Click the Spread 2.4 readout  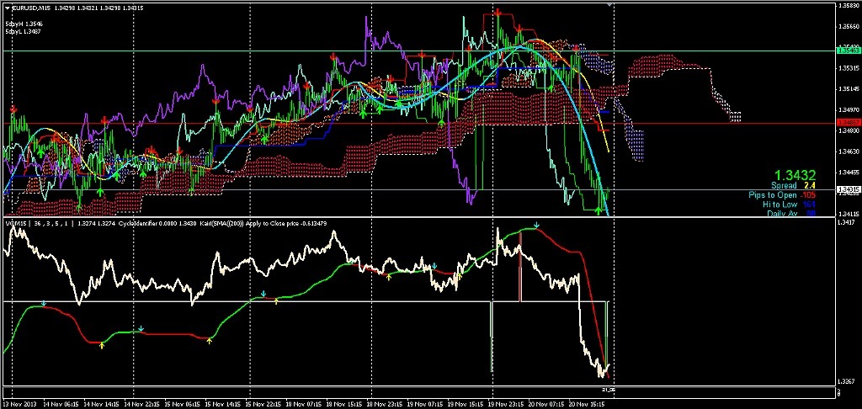pos(793,186)
